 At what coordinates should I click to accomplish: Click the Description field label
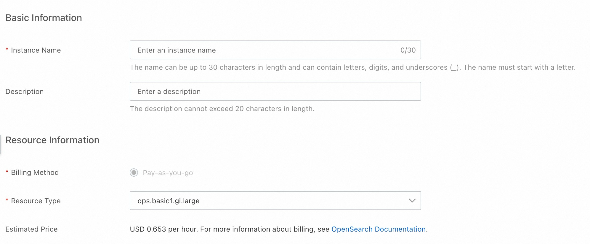coord(25,92)
